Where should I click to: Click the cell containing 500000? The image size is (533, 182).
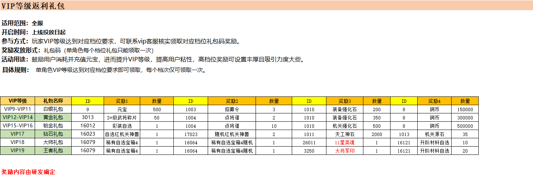coord(465,126)
